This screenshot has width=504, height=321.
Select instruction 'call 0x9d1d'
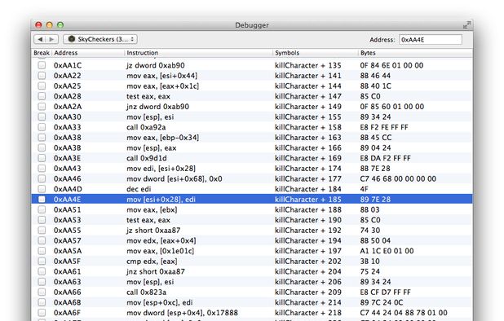[147, 158]
